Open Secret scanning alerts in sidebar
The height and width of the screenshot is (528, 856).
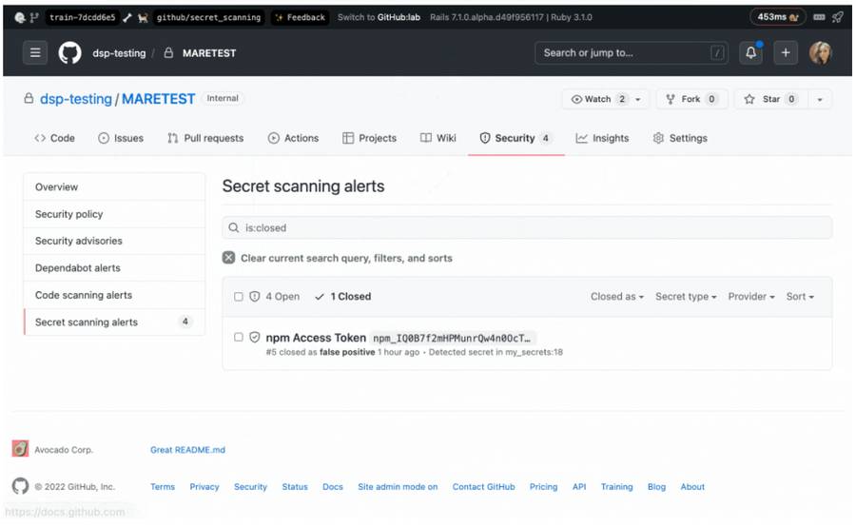(x=114, y=323)
